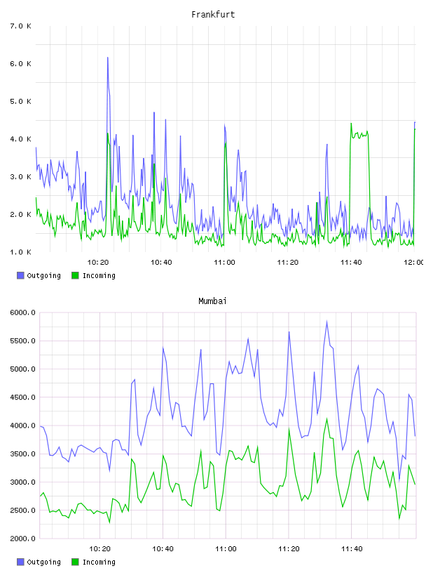Click the Incoming legend label in Frankfurt chart
Image resolution: width=426 pixels, height=573 pixels.
[x=99, y=276]
